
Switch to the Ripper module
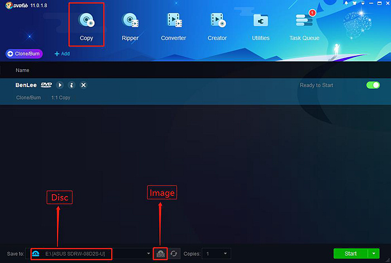(130, 27)
